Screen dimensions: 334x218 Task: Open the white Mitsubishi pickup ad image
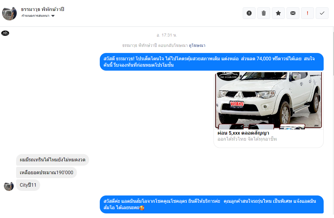pos(268,101)
